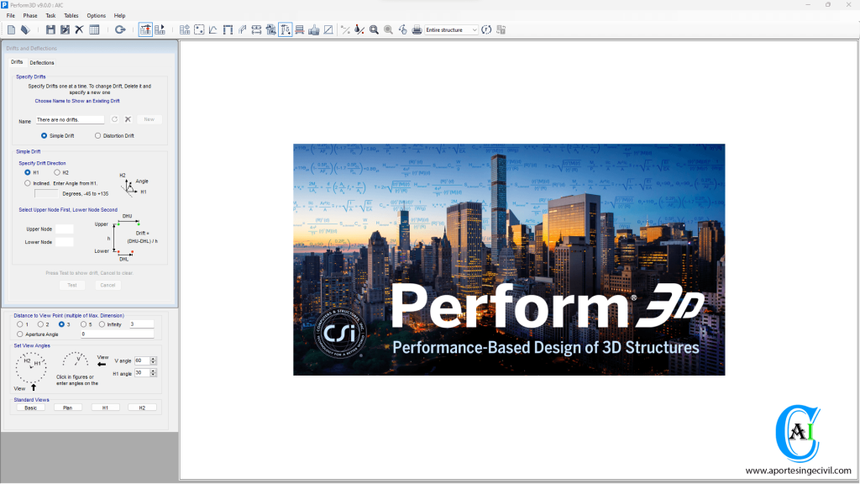The width and height of the screenshot is (860, 484).
Task: Enable the Aperture Angle option
Action: point(20,334)
